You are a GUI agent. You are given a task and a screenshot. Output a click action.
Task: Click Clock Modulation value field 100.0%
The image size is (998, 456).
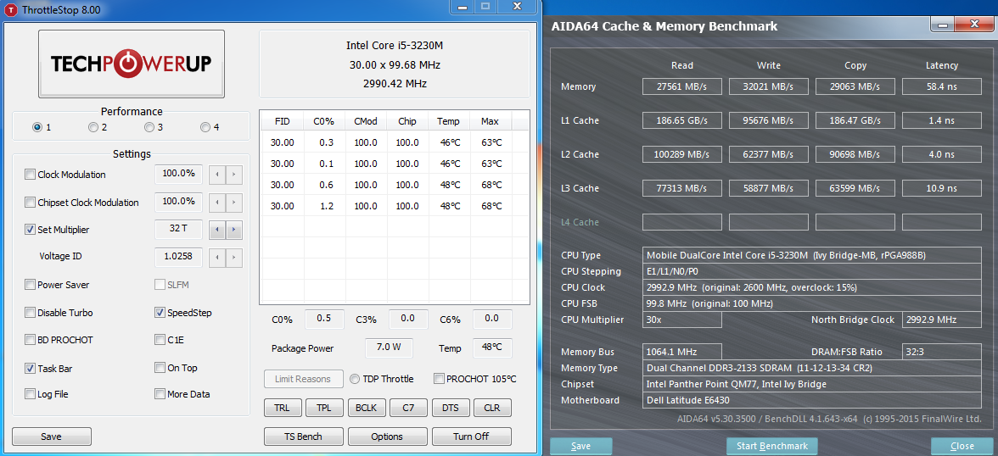[179, 174]
